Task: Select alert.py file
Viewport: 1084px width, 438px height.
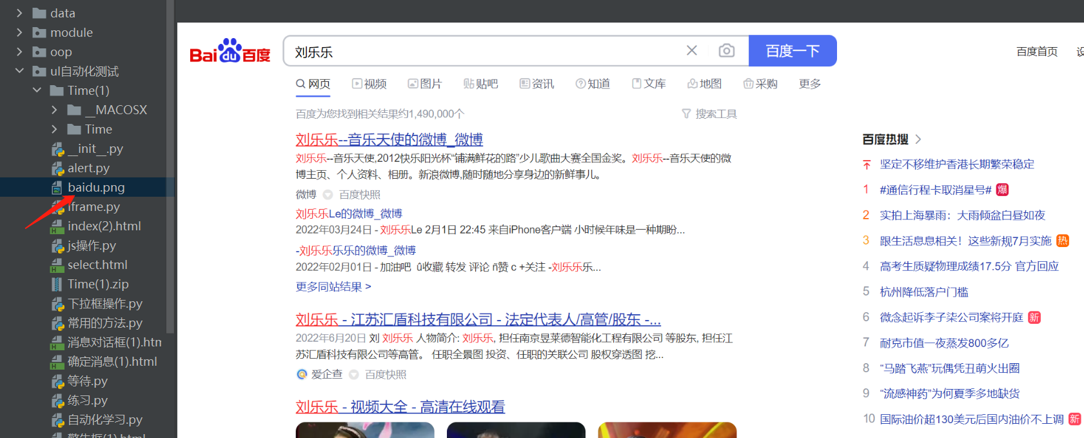Action: (81, 168)
